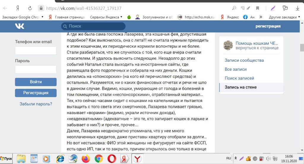The image size is (304, 164).
Task: Reload the page with refresh icon
Action: 30,8
